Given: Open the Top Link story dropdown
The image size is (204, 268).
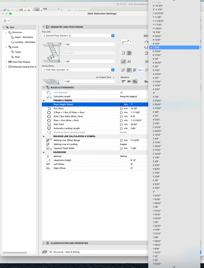Looking at the screenshot, I should coord(78,35).
